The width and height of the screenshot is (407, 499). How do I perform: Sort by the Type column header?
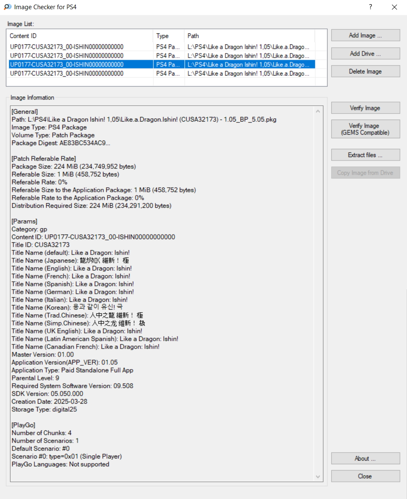[x=169, y=36]
